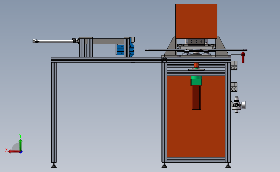The image size is (280, 172).
Task: Select the small orange coupling under the tabletop
Action: coord(196,65)
